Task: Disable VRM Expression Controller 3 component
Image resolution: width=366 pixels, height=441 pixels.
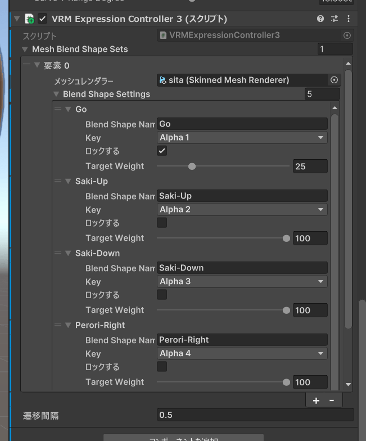Action: click(43, 19)
